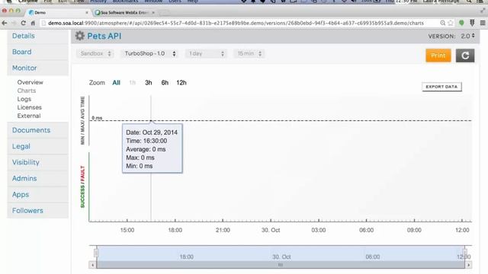The width and height of the screenshot is (488, 274).
Task: Open Overview under Monitor
Action: pos(30,82)
